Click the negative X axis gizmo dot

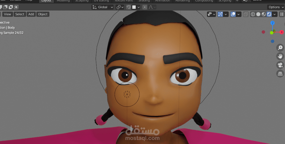263,32
